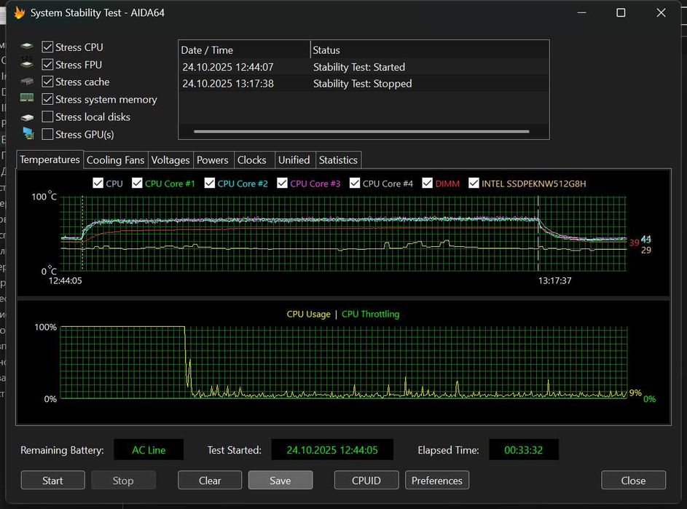
Task: Click the RAM module icon beside Stress system memory
Action: pos(27,98)
